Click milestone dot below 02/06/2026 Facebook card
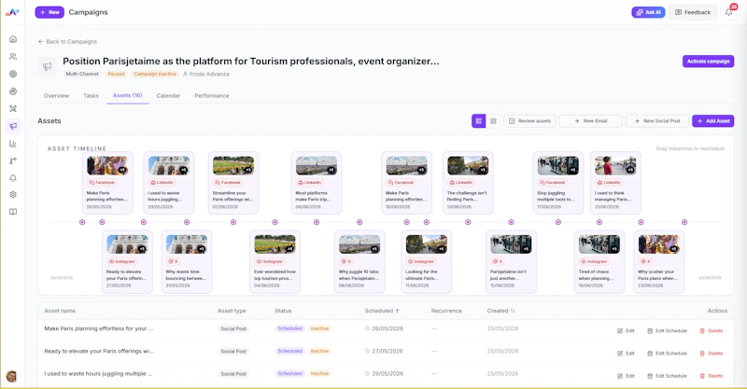This screenshot has width=747, height=389. (x=233, y=222)
